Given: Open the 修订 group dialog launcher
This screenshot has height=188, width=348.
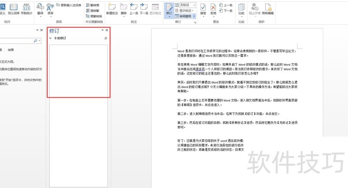Looking at the screenshot, I should click(195, 23).
